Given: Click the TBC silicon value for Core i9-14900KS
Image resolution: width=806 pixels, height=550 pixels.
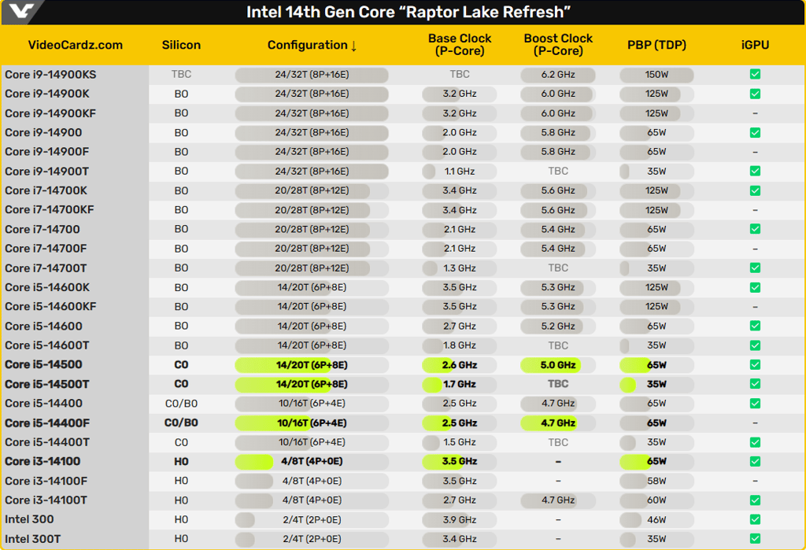Looking at the screenshot, I should pos(181,74).
